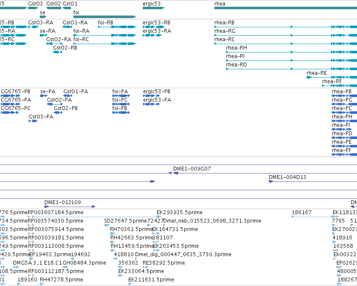Screen dimensions: 357x286
Task: Click the EK233064.5prime EST
Action: coord(120,276)
